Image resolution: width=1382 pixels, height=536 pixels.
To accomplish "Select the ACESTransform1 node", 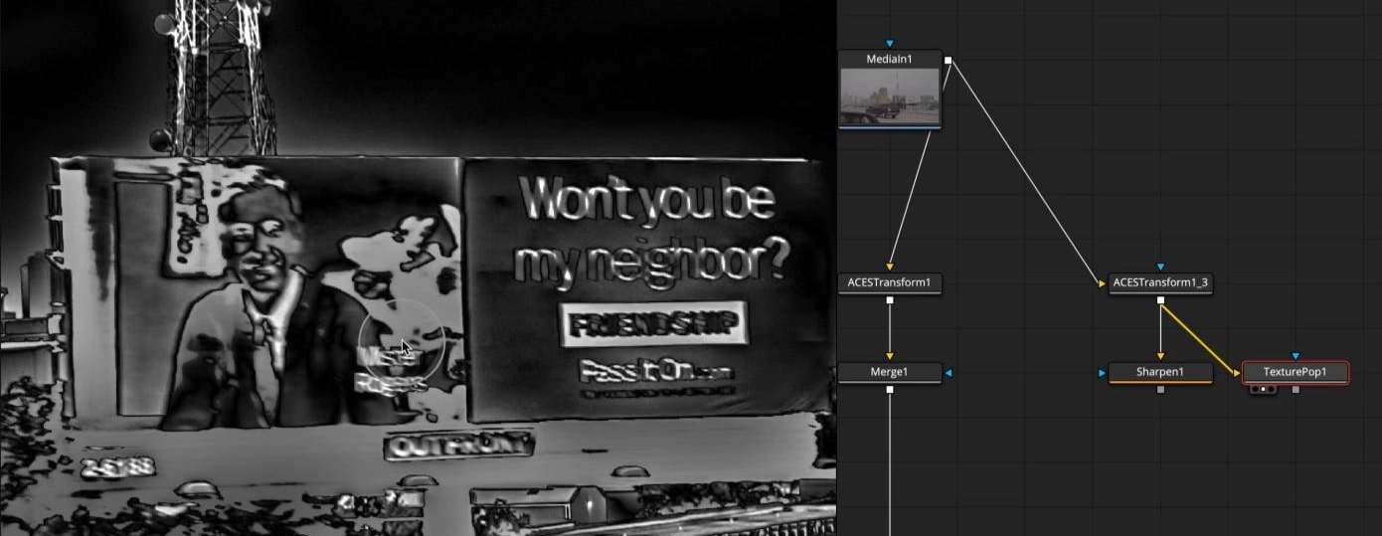I will click(x=890, y=283).
